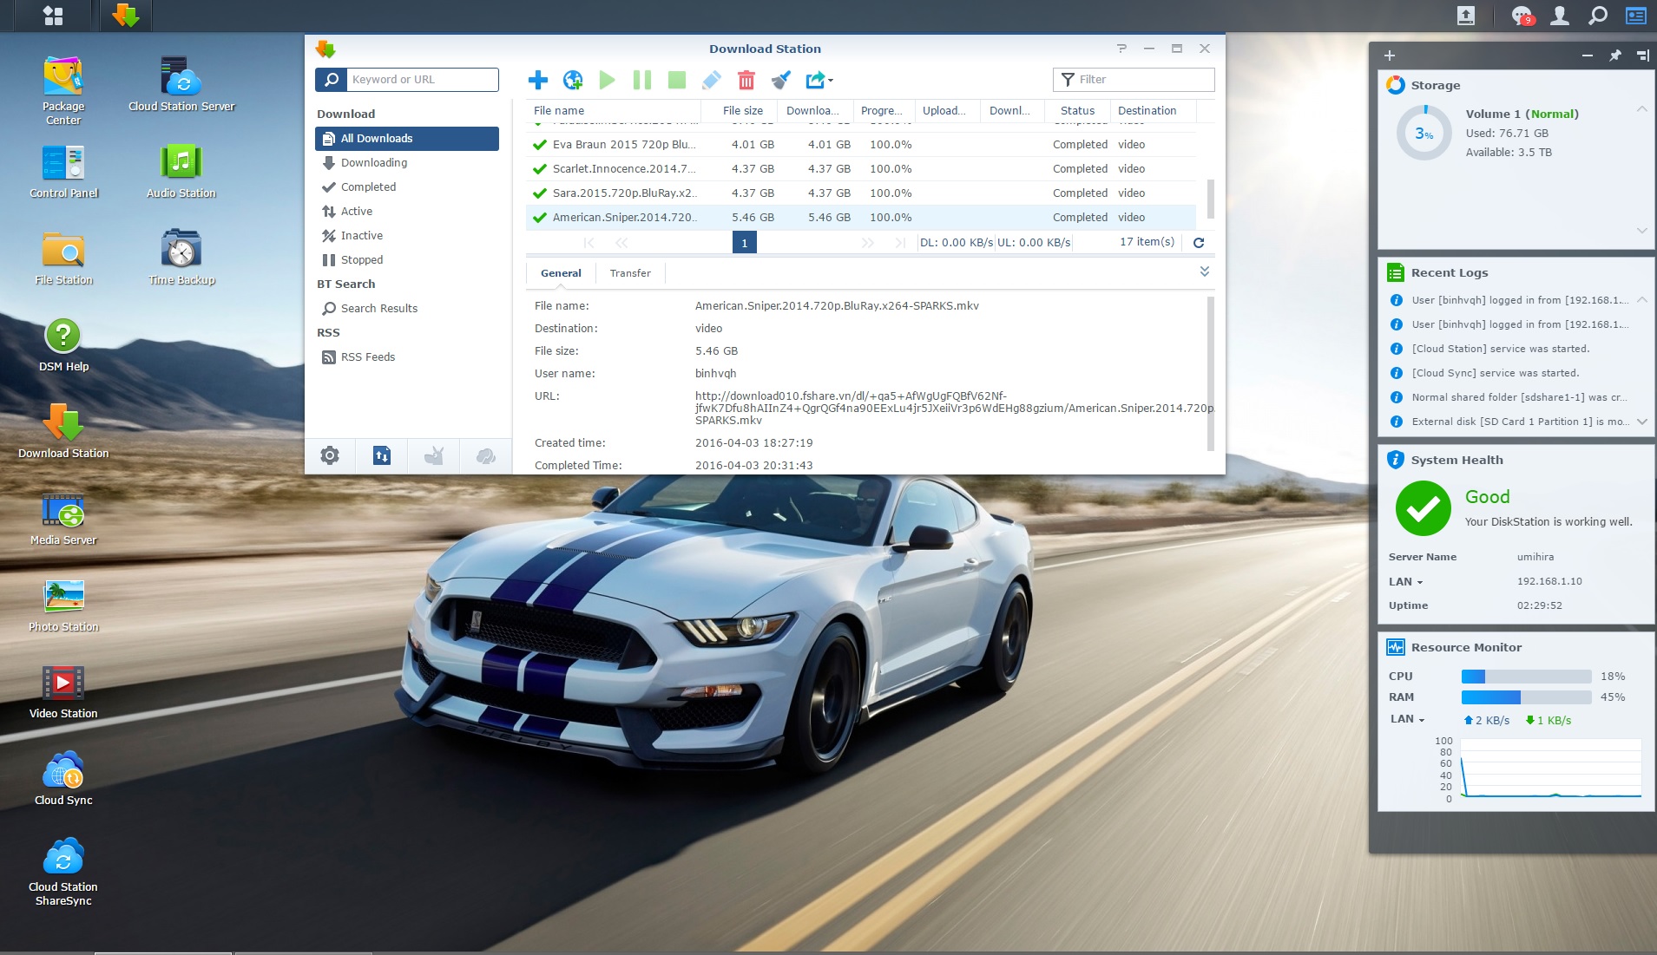Click the red trash delete icon
This screenshot has height=955, width=1657.
coord(746,80)
